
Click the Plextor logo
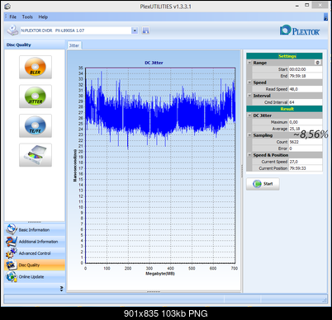300,31
